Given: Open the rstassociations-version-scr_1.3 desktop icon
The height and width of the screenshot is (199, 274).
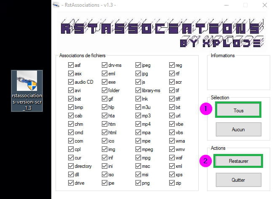Looking at the screenshot, I should click(x=27, y=91).
